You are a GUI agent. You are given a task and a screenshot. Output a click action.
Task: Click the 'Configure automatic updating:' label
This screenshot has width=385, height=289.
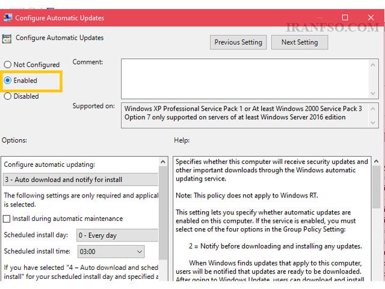(x=49, y=164)
